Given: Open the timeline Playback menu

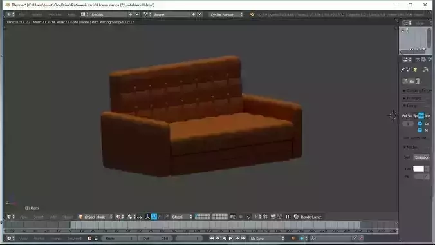Looking at the screenshot, I should (75, 239).
